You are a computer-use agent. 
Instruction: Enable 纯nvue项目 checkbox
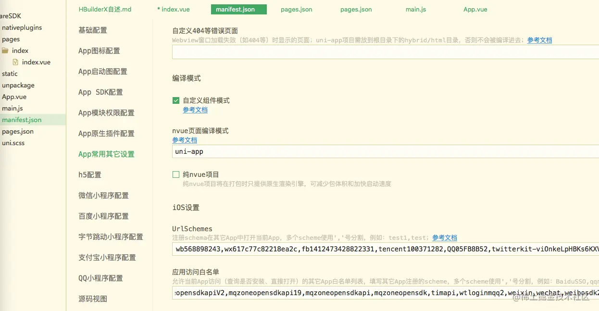[x=176, y=174]
